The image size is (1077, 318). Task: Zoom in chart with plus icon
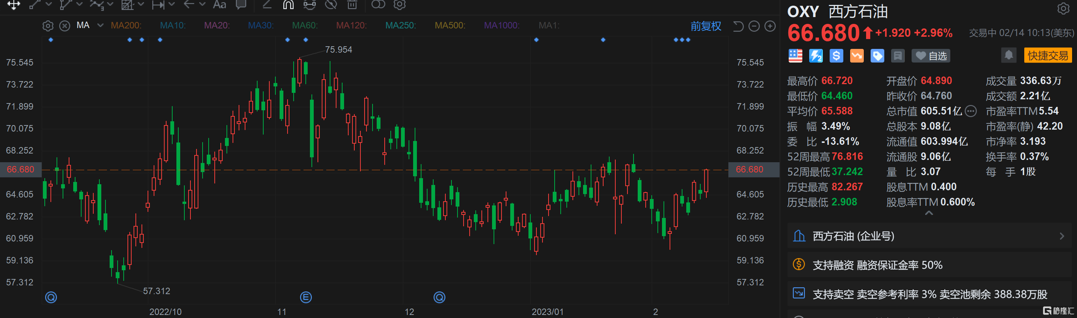pos(770,26)
